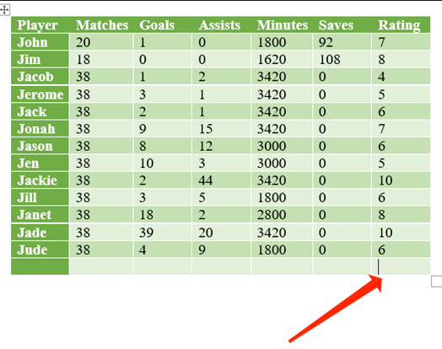Click the Saves column header
442x349 pixels.
(x=336, y=24)
